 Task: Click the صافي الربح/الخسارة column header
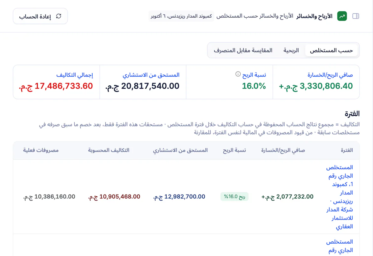pos(283,150)
